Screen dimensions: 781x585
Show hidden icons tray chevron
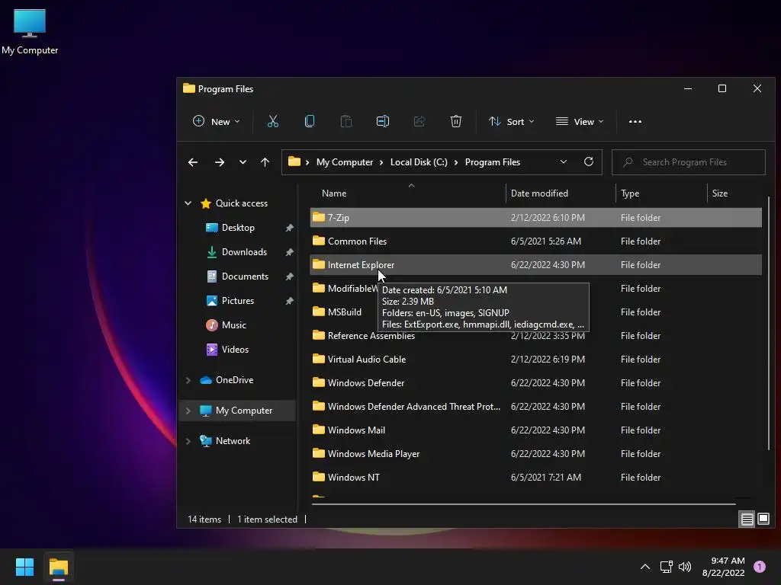click(645, 567)
